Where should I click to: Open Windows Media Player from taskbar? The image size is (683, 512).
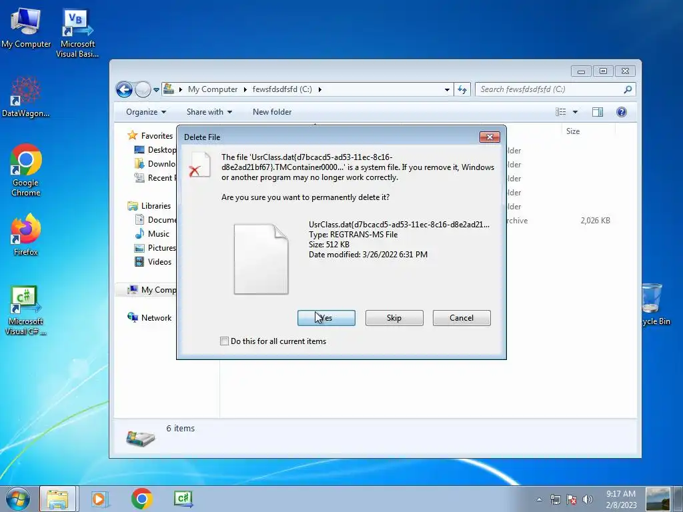click(99, 499)
